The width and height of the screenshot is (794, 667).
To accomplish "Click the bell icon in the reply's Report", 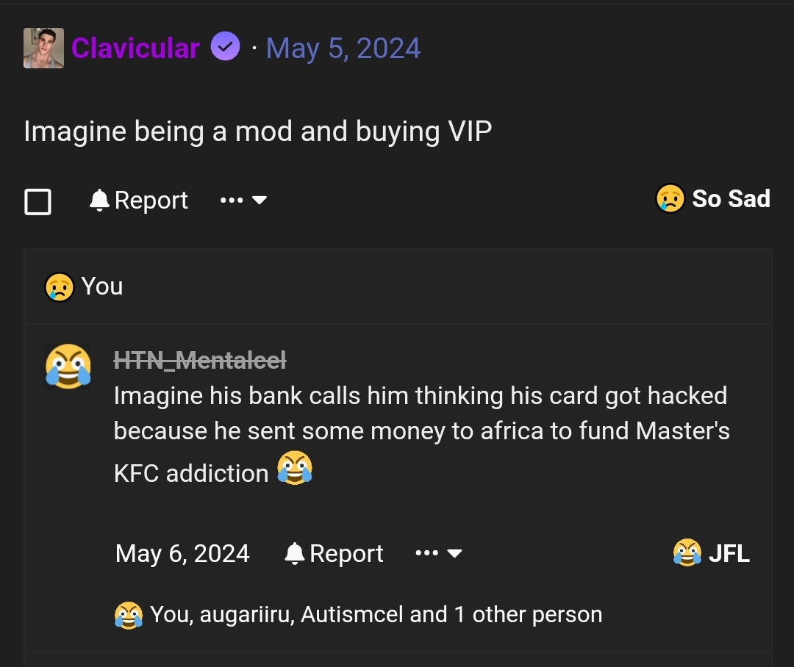I will click(294, 553).
